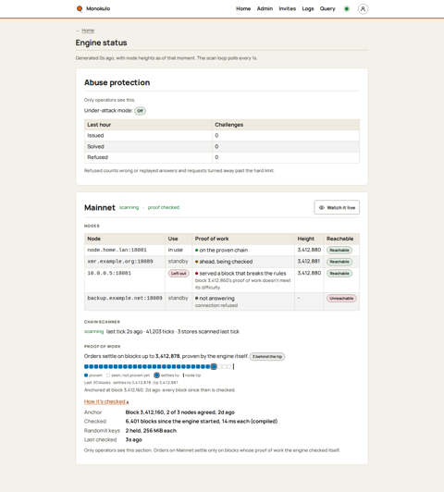Click the eye icon in Watch it live
444x492 pixels.
(322, 207)
